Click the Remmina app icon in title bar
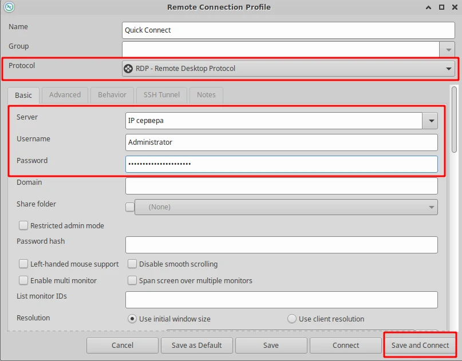Screen dimensions: 462x361 click(x=9, y=7)
